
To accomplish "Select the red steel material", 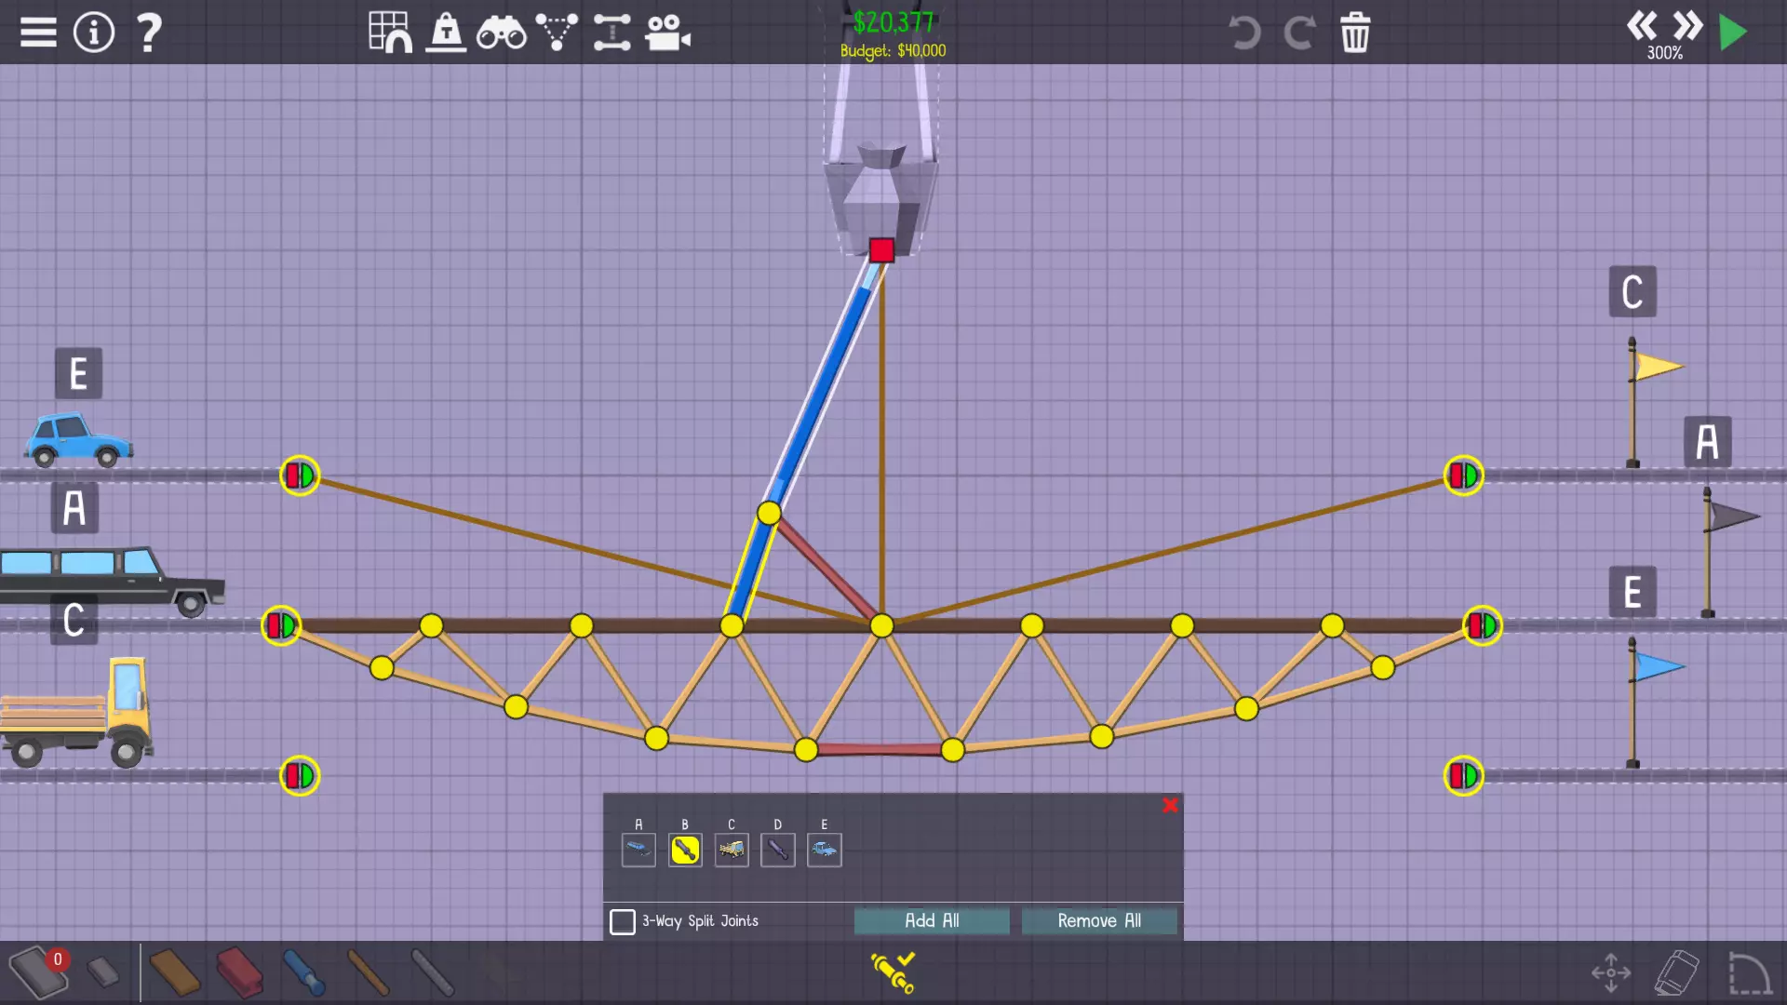I will click(239, 972).
